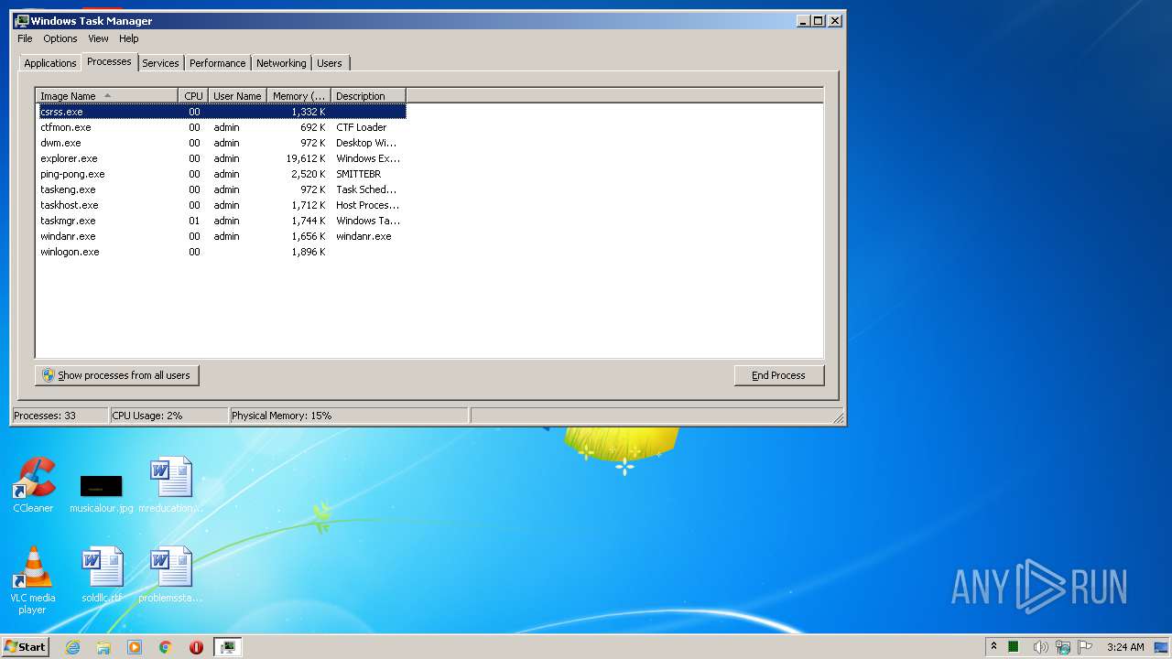Open Windows Explorer folder in taskbar
The height and width of the screenshot is (659, 1172).
[x=103, y=647]
